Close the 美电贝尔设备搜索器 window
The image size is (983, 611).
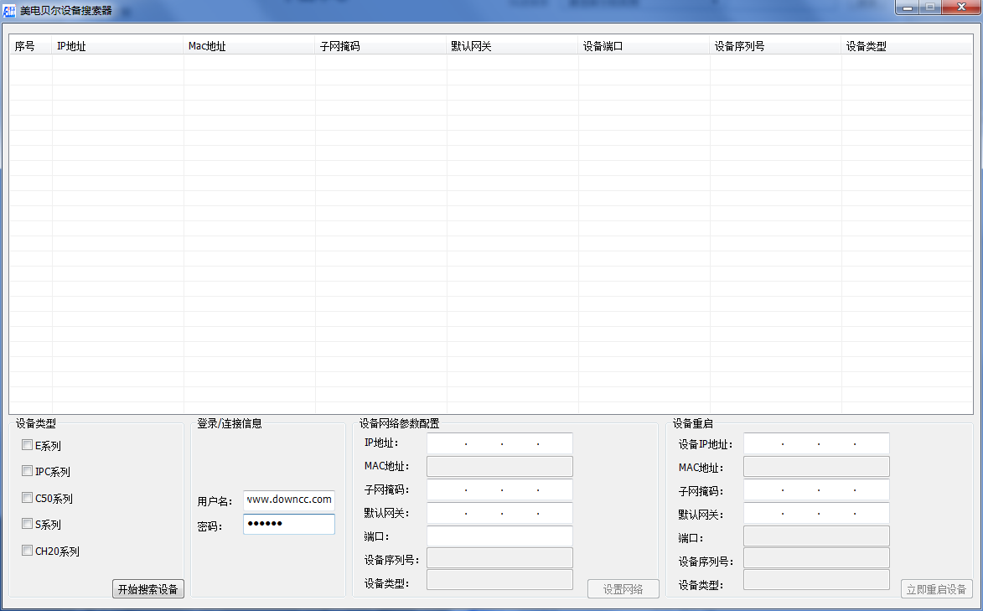[961, 8]
